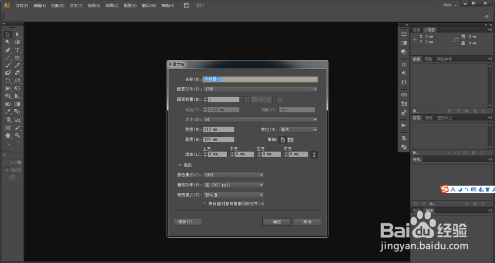Swap fill and stroke colors

point(18,142)
